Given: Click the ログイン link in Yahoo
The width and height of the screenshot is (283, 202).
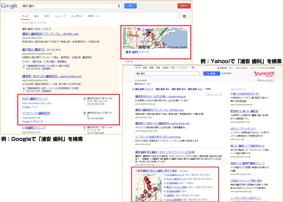Looking at the screenshot, I should [x=271, y=81].
